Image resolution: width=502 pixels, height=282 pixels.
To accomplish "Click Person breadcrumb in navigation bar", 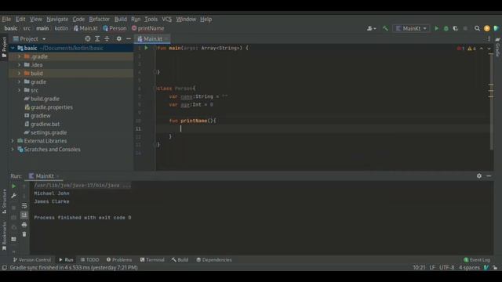I will (115, 28).
